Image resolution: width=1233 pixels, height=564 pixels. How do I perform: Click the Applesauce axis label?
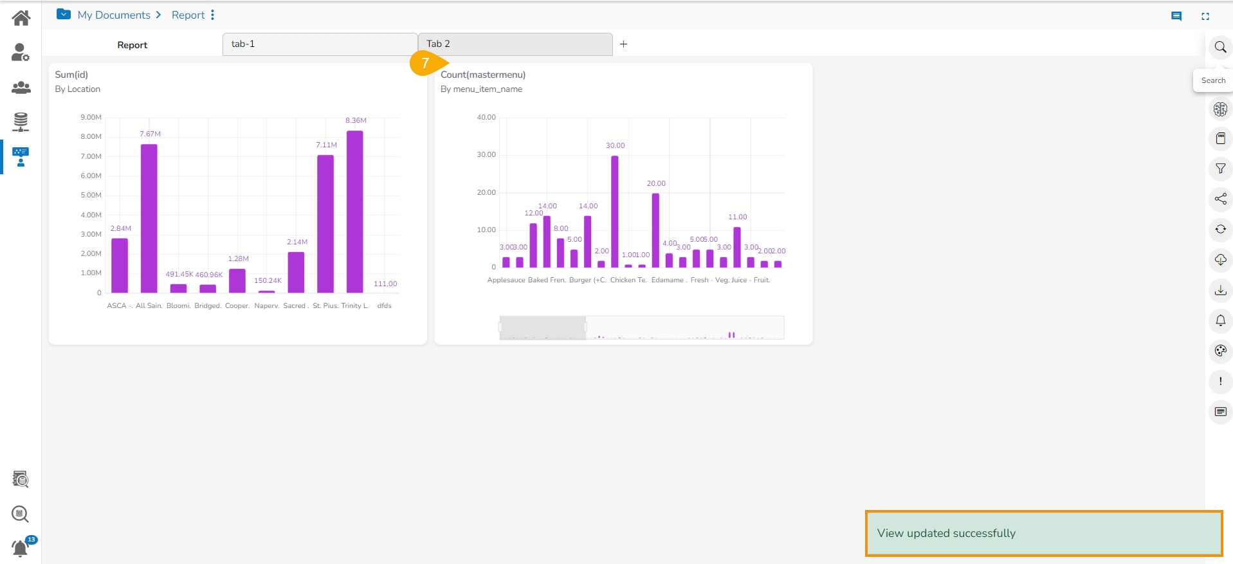click(x=506, y=280)
